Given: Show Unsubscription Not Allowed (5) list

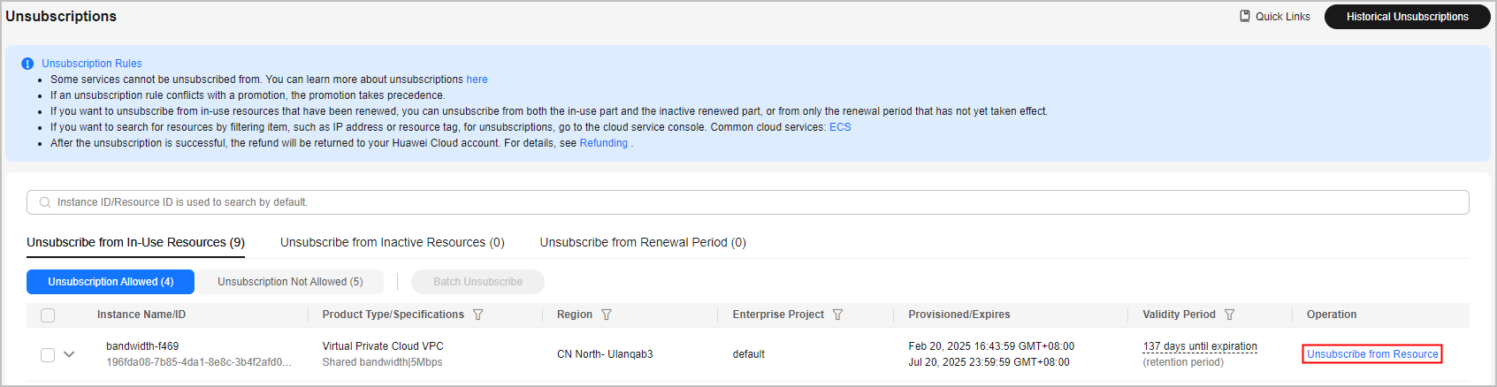Looking at the screenshot, I should (x=290, y=282).
